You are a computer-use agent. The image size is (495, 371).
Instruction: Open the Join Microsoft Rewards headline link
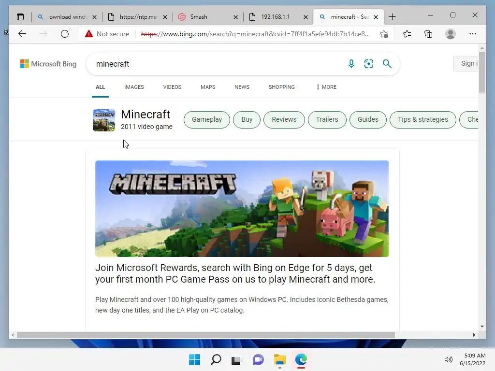tap(235, 273)
